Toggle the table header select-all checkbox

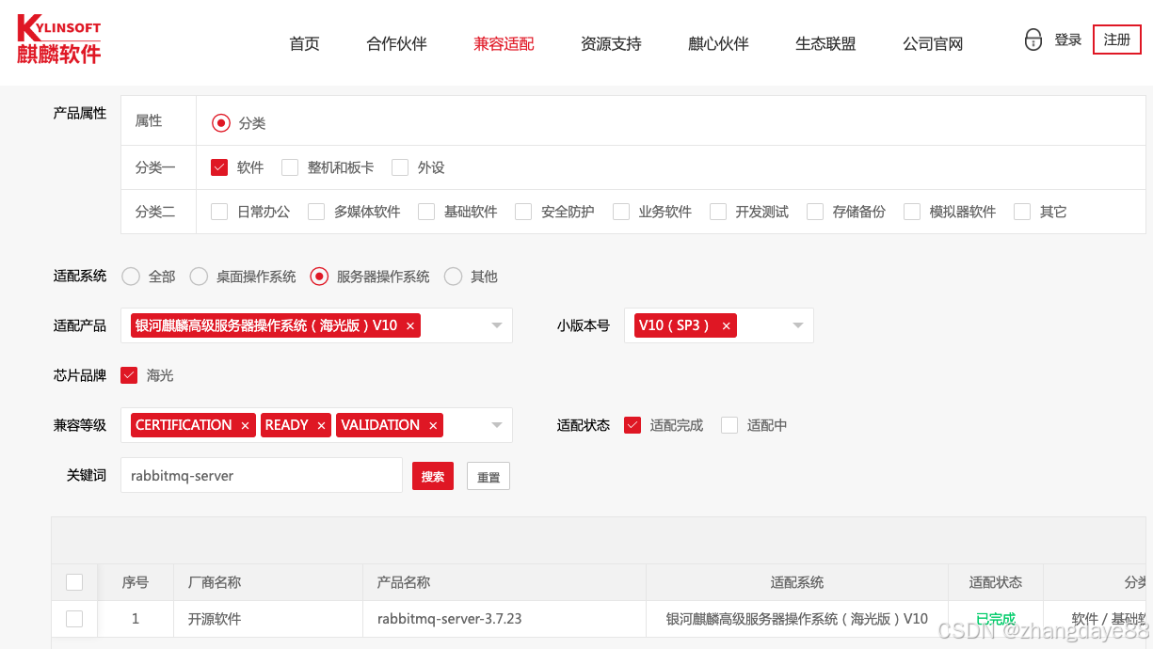click(74, 582)
